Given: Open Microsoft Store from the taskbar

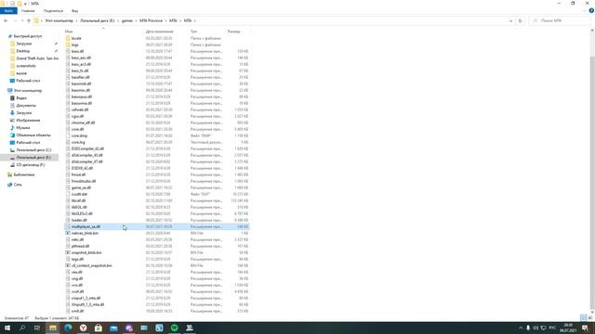Looking at the screenshot, I should coord(99,328).
